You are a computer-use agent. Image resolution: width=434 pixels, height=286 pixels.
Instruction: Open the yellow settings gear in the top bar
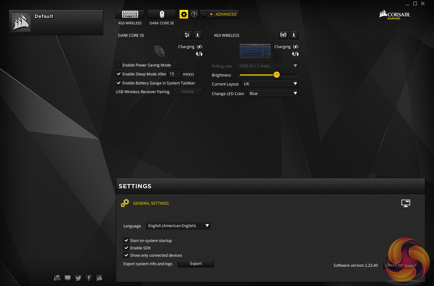[184, 14]
